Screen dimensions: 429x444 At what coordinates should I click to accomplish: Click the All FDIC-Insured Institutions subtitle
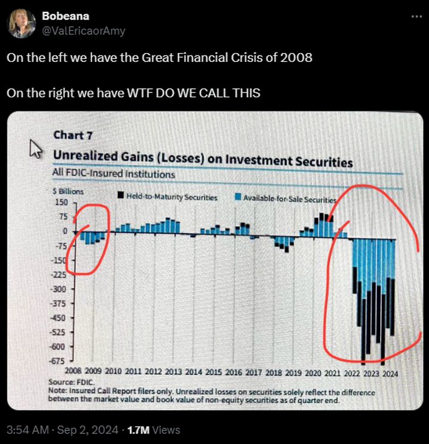114,173
